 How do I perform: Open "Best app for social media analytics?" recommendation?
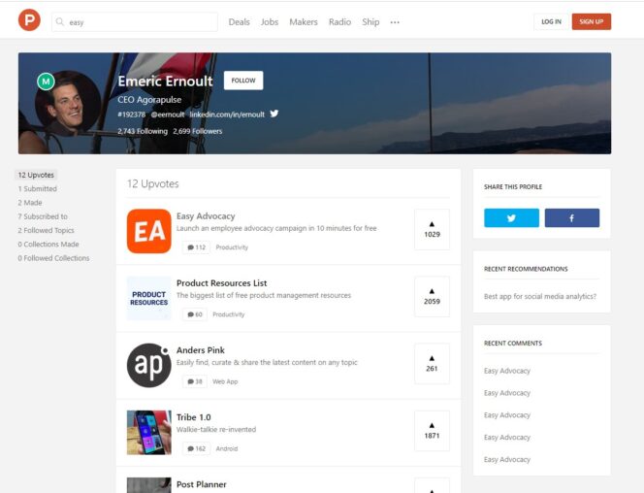click(x=540, y=297)
